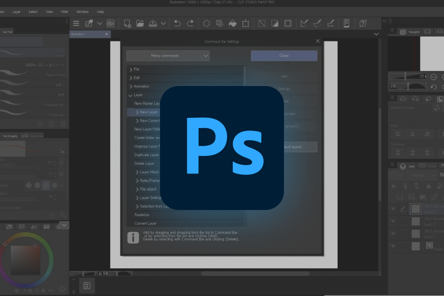The width and height of the screenshot is (444, 296).
Task: Toggle visibility of the Paper layer
Action: click(x=393, y=246)
